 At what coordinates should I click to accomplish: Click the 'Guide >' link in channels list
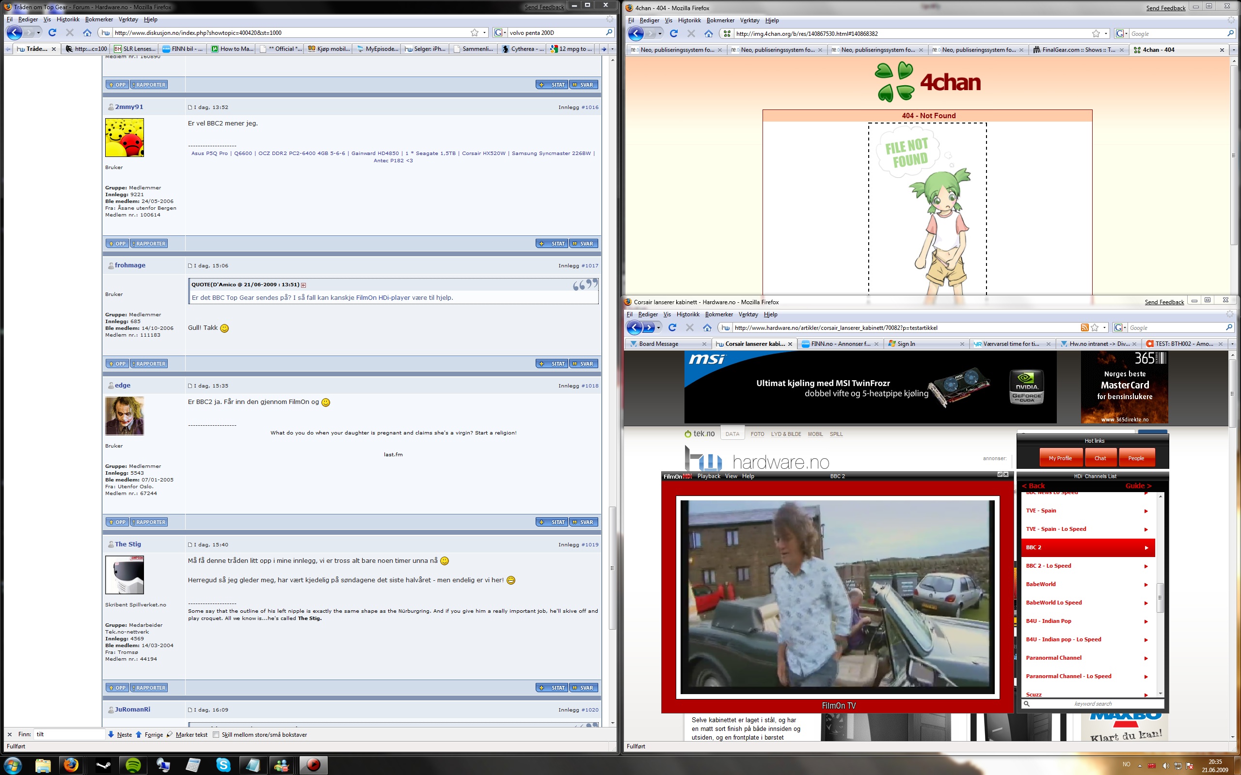[1138, 486]
